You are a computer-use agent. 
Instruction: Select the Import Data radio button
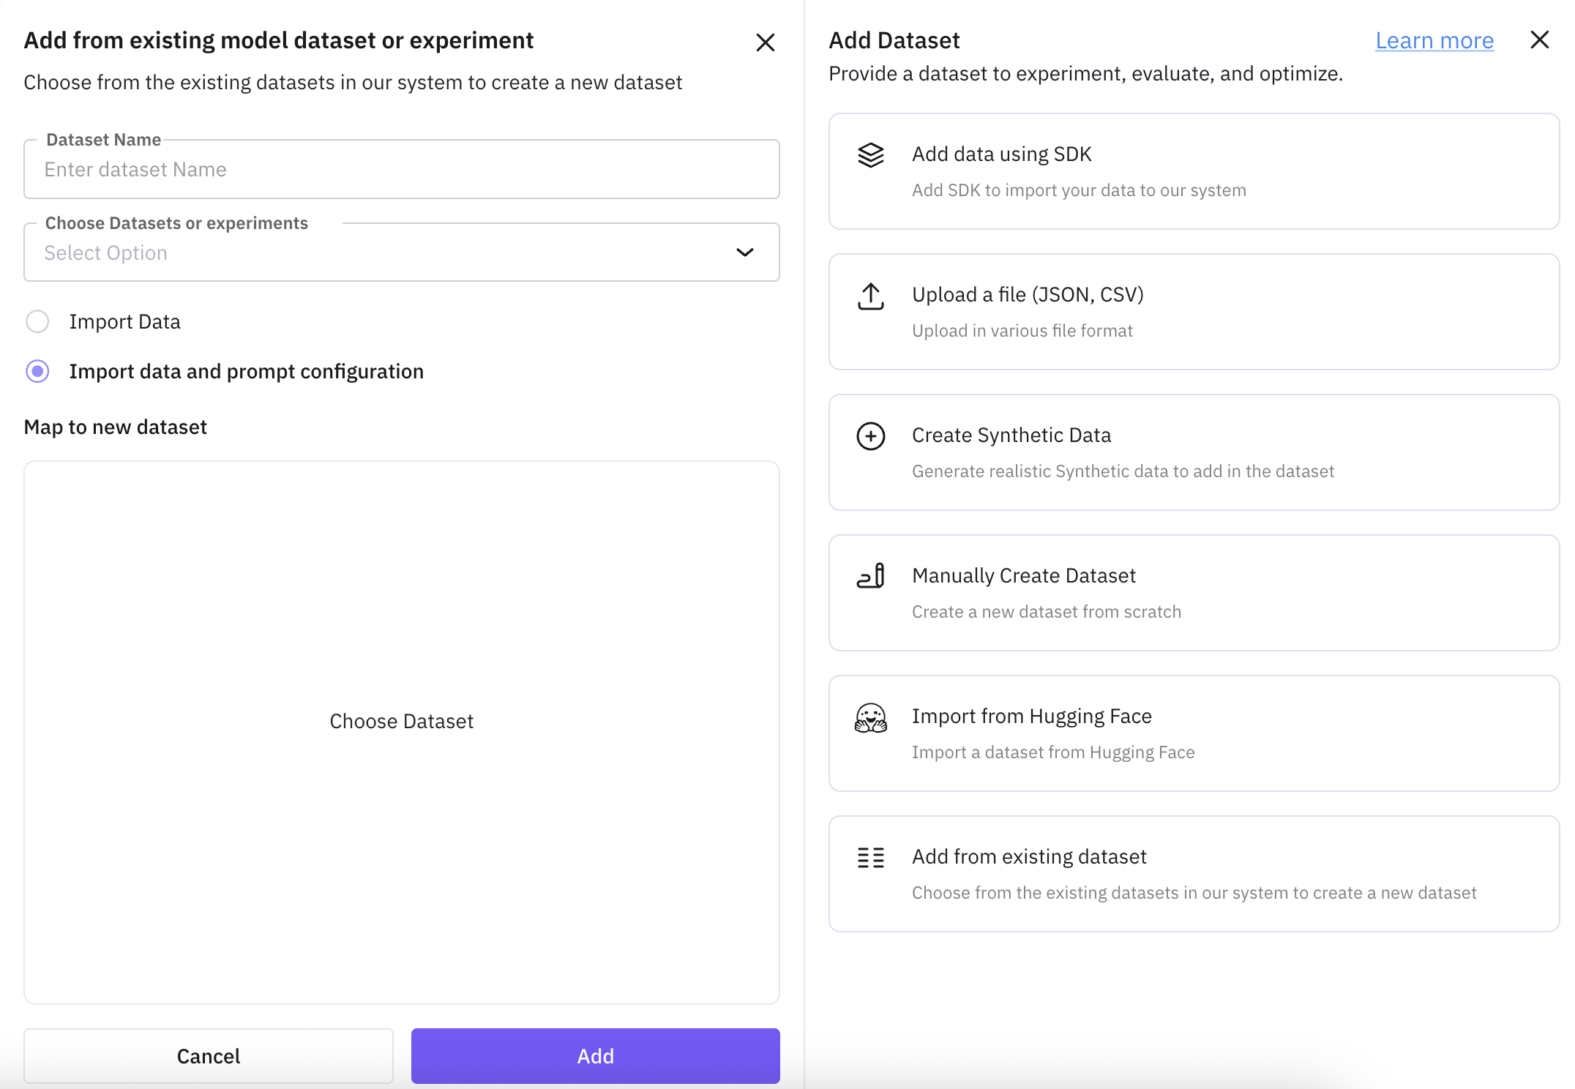click(37, 321)
